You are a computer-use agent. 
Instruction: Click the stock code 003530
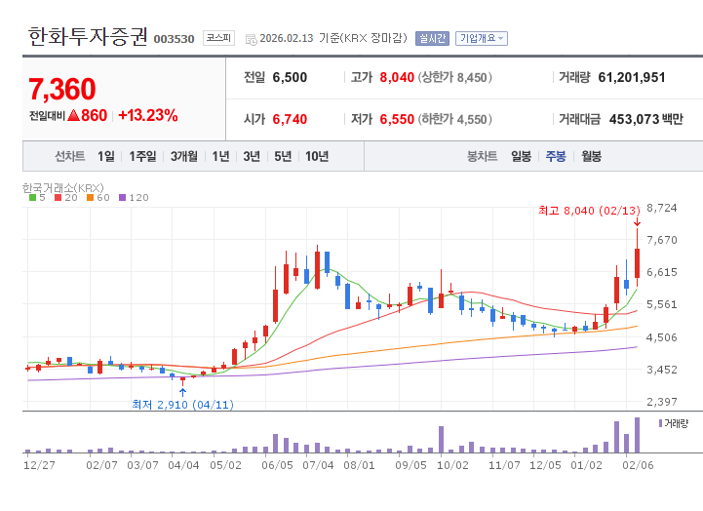(x=174, y=39)
